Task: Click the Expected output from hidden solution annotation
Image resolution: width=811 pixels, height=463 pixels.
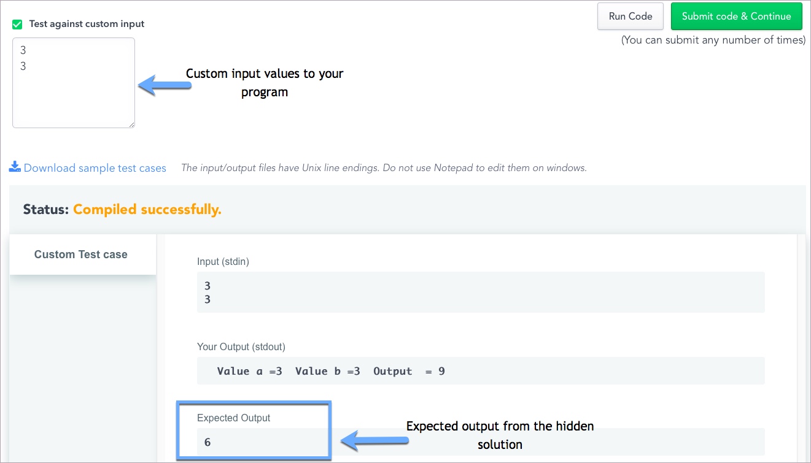Action: (x=500, y=435)
